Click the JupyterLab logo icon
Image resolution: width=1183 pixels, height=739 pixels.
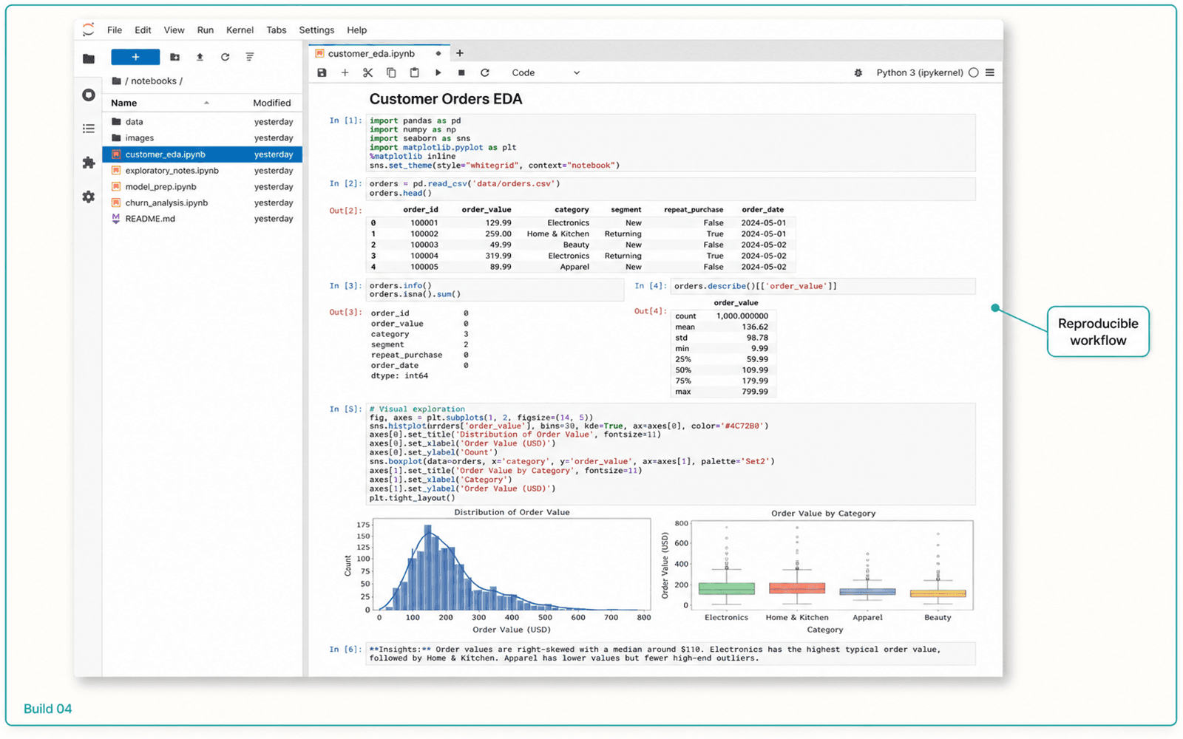pos(89,30)
